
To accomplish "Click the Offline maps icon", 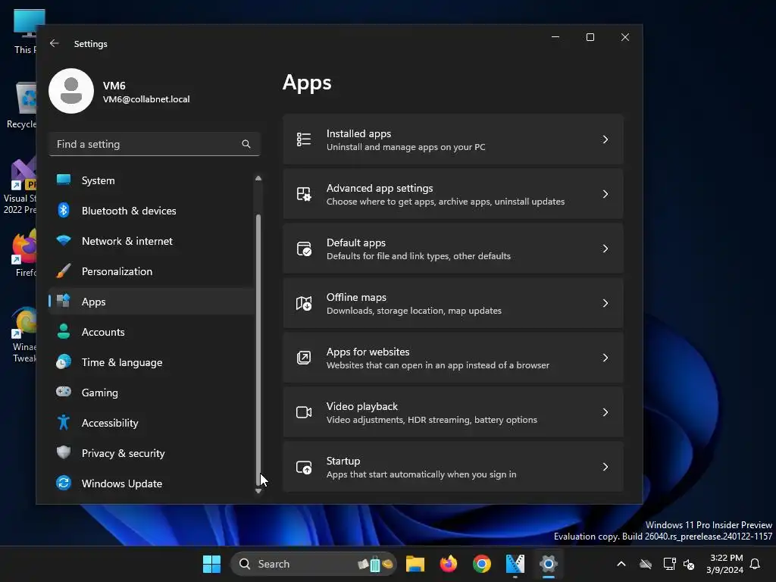I will [304, 303].
